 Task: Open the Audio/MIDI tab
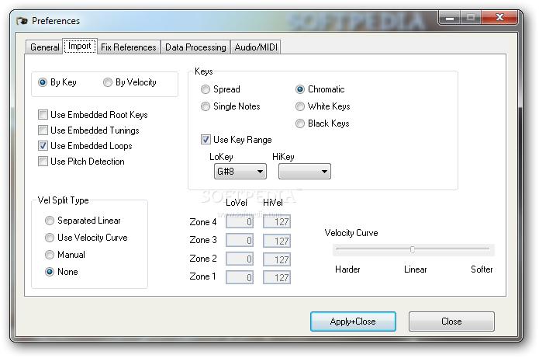tap(256, 47)
